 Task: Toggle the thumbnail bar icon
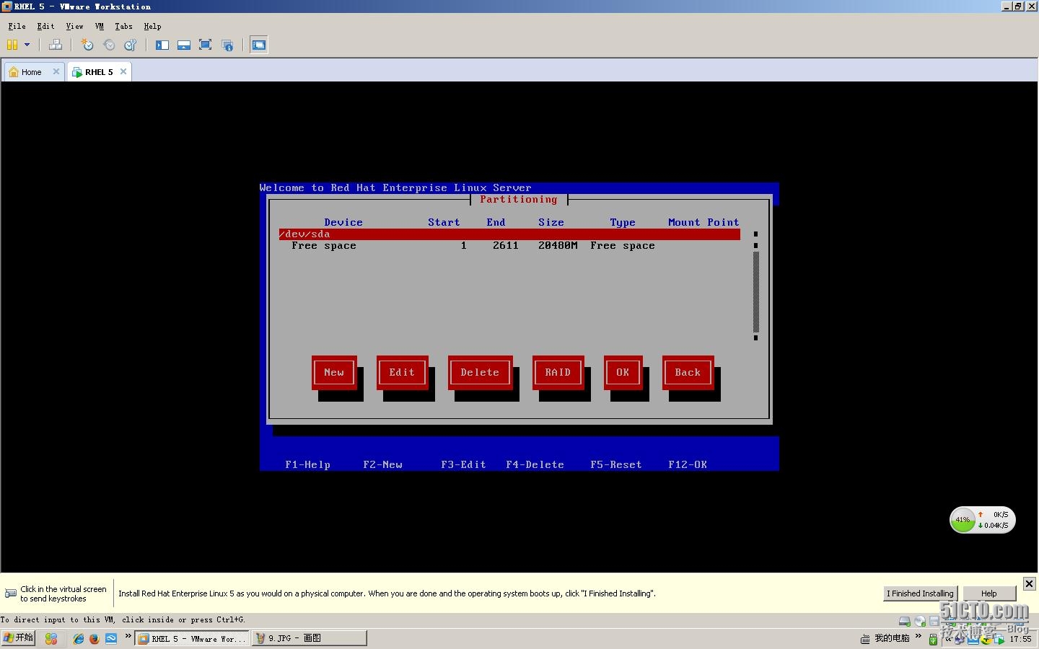click(x=184, y=45)
